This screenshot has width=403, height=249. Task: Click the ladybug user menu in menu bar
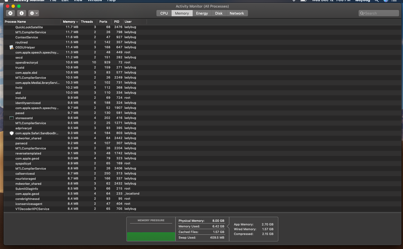[x=363, y=1]
